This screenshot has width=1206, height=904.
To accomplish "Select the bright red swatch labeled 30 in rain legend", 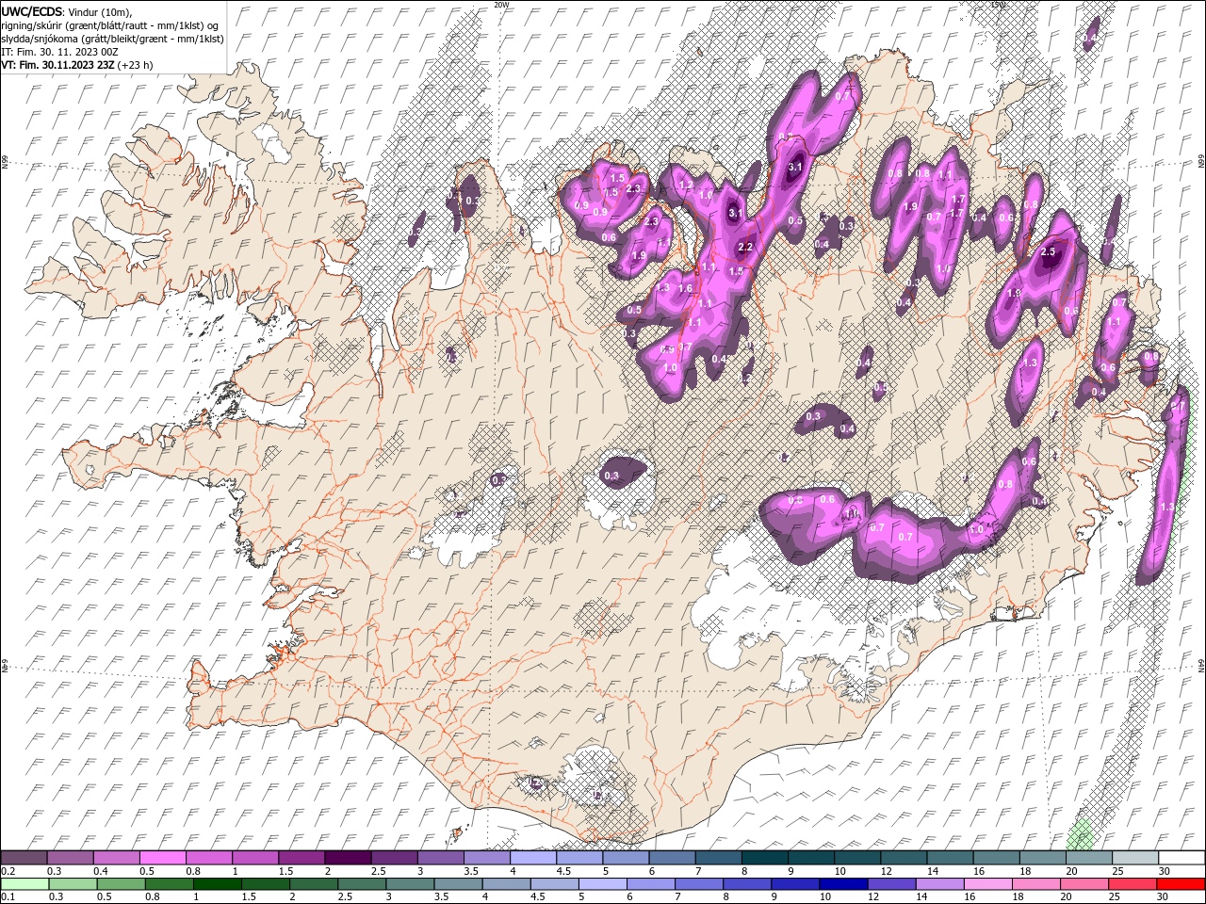I will coord(1182,884).
